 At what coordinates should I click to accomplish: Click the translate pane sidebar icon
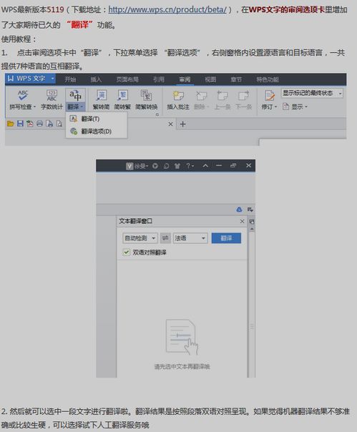[x=251, y=221]
